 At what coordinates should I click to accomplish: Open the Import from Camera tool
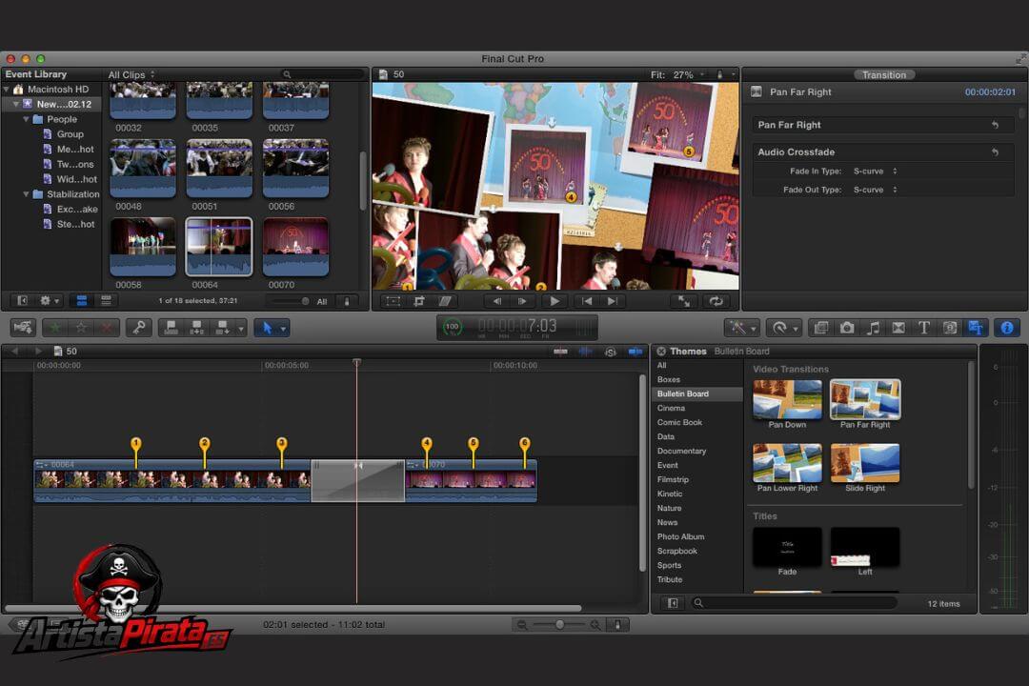click(23, 327)
